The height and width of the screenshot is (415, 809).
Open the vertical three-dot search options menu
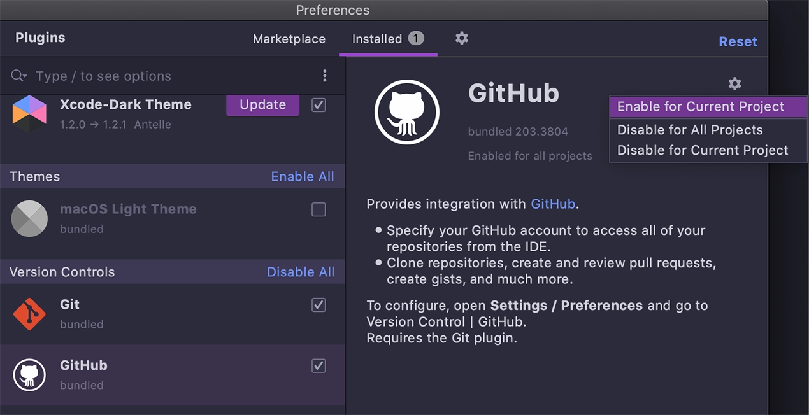[325, 76]
